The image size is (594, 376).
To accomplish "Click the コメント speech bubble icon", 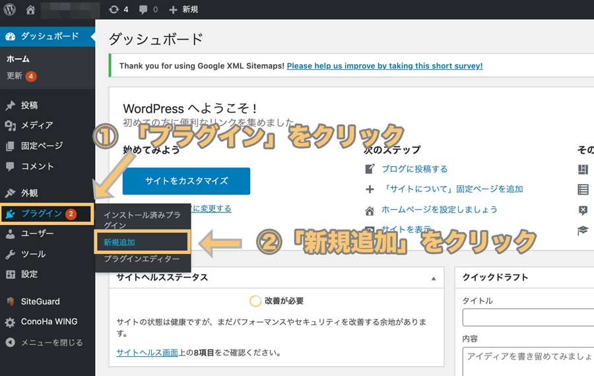I will pos(10,166).
